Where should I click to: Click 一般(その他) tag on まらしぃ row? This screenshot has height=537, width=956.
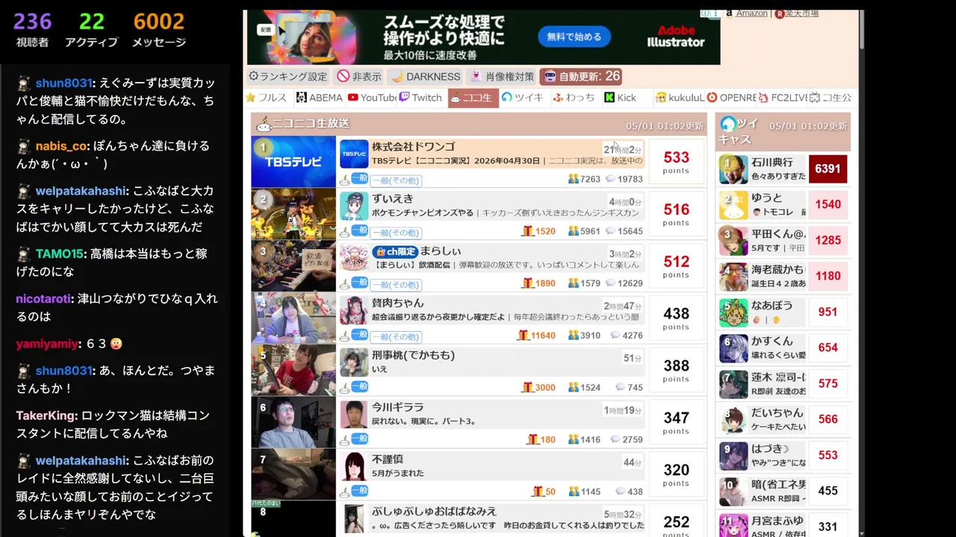point(396,285)
